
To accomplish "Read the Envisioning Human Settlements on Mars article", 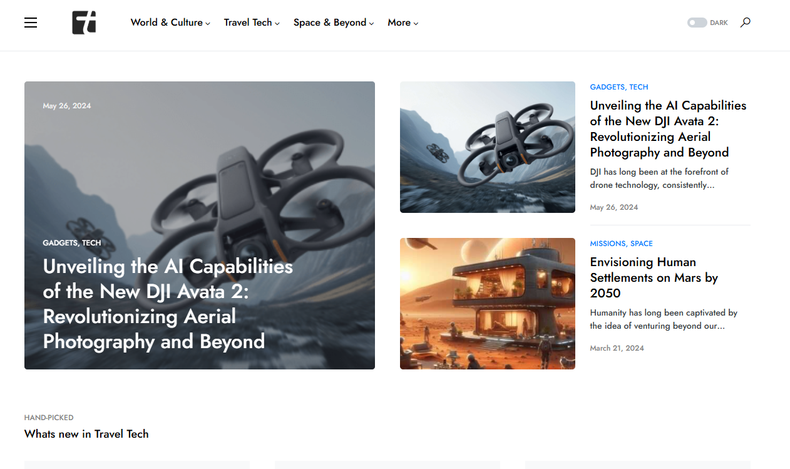I will pos(654,277).
